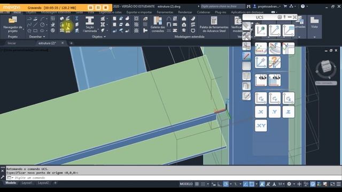Click the shopping cart Autodesk App Store icon
Image resolution: width=342 pixels, height=192 pixels.
pyautogui.click(x=285, y=6)
